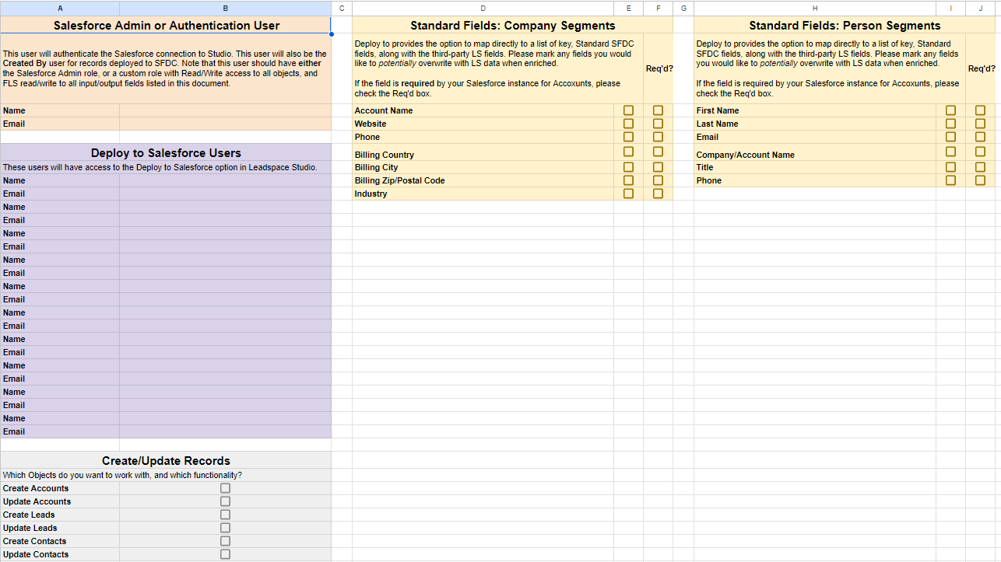The width and height of the screenshot is (1001, 562).
Task: Select column D header
Action: click(483, 8)
